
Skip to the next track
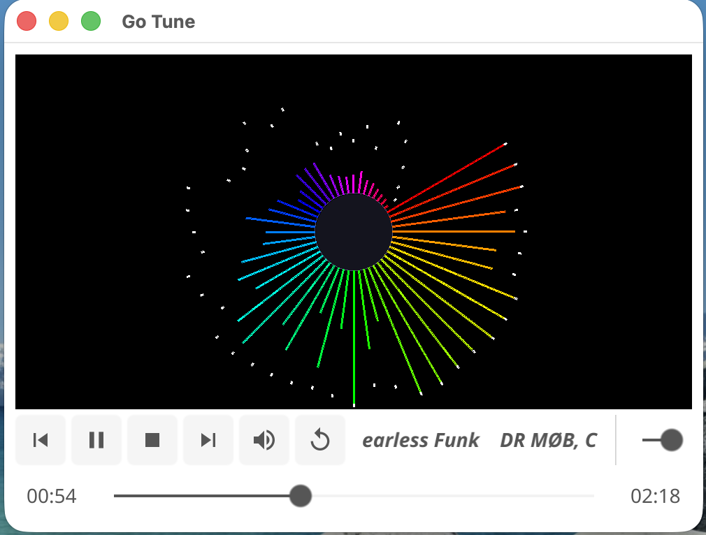(208, 440)
